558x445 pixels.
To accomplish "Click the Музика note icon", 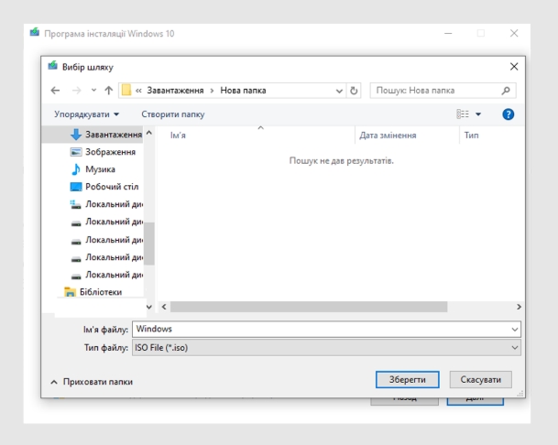I will coord(75,169).
